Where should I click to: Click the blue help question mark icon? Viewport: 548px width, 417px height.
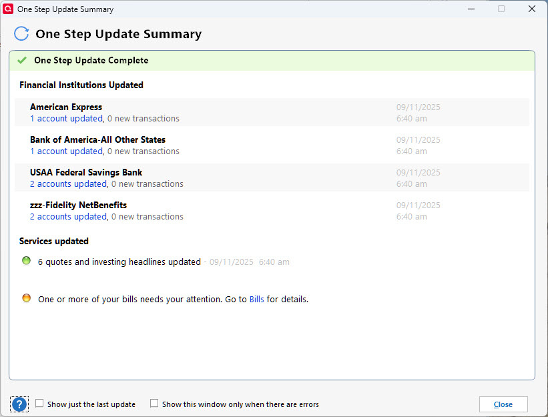[x=19, y=404]
